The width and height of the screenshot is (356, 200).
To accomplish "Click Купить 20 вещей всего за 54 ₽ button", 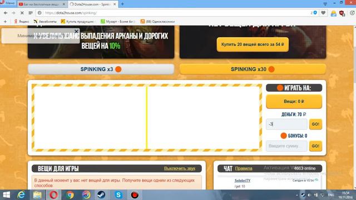I will (x=253, y=44).
